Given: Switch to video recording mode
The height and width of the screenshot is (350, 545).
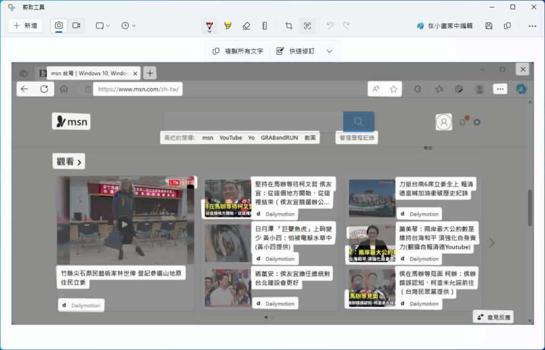Looking at the screenshot, I should [x=76, y=26].
